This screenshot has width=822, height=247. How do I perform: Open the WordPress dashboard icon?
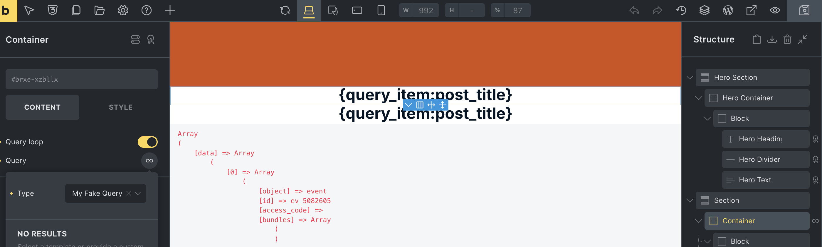point(728,11)
